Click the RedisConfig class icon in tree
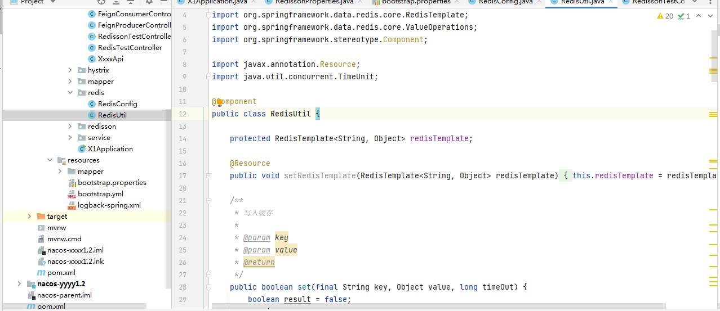Viewport: 720px width, 311px height. pyautogui.click(x=92, y=104)
